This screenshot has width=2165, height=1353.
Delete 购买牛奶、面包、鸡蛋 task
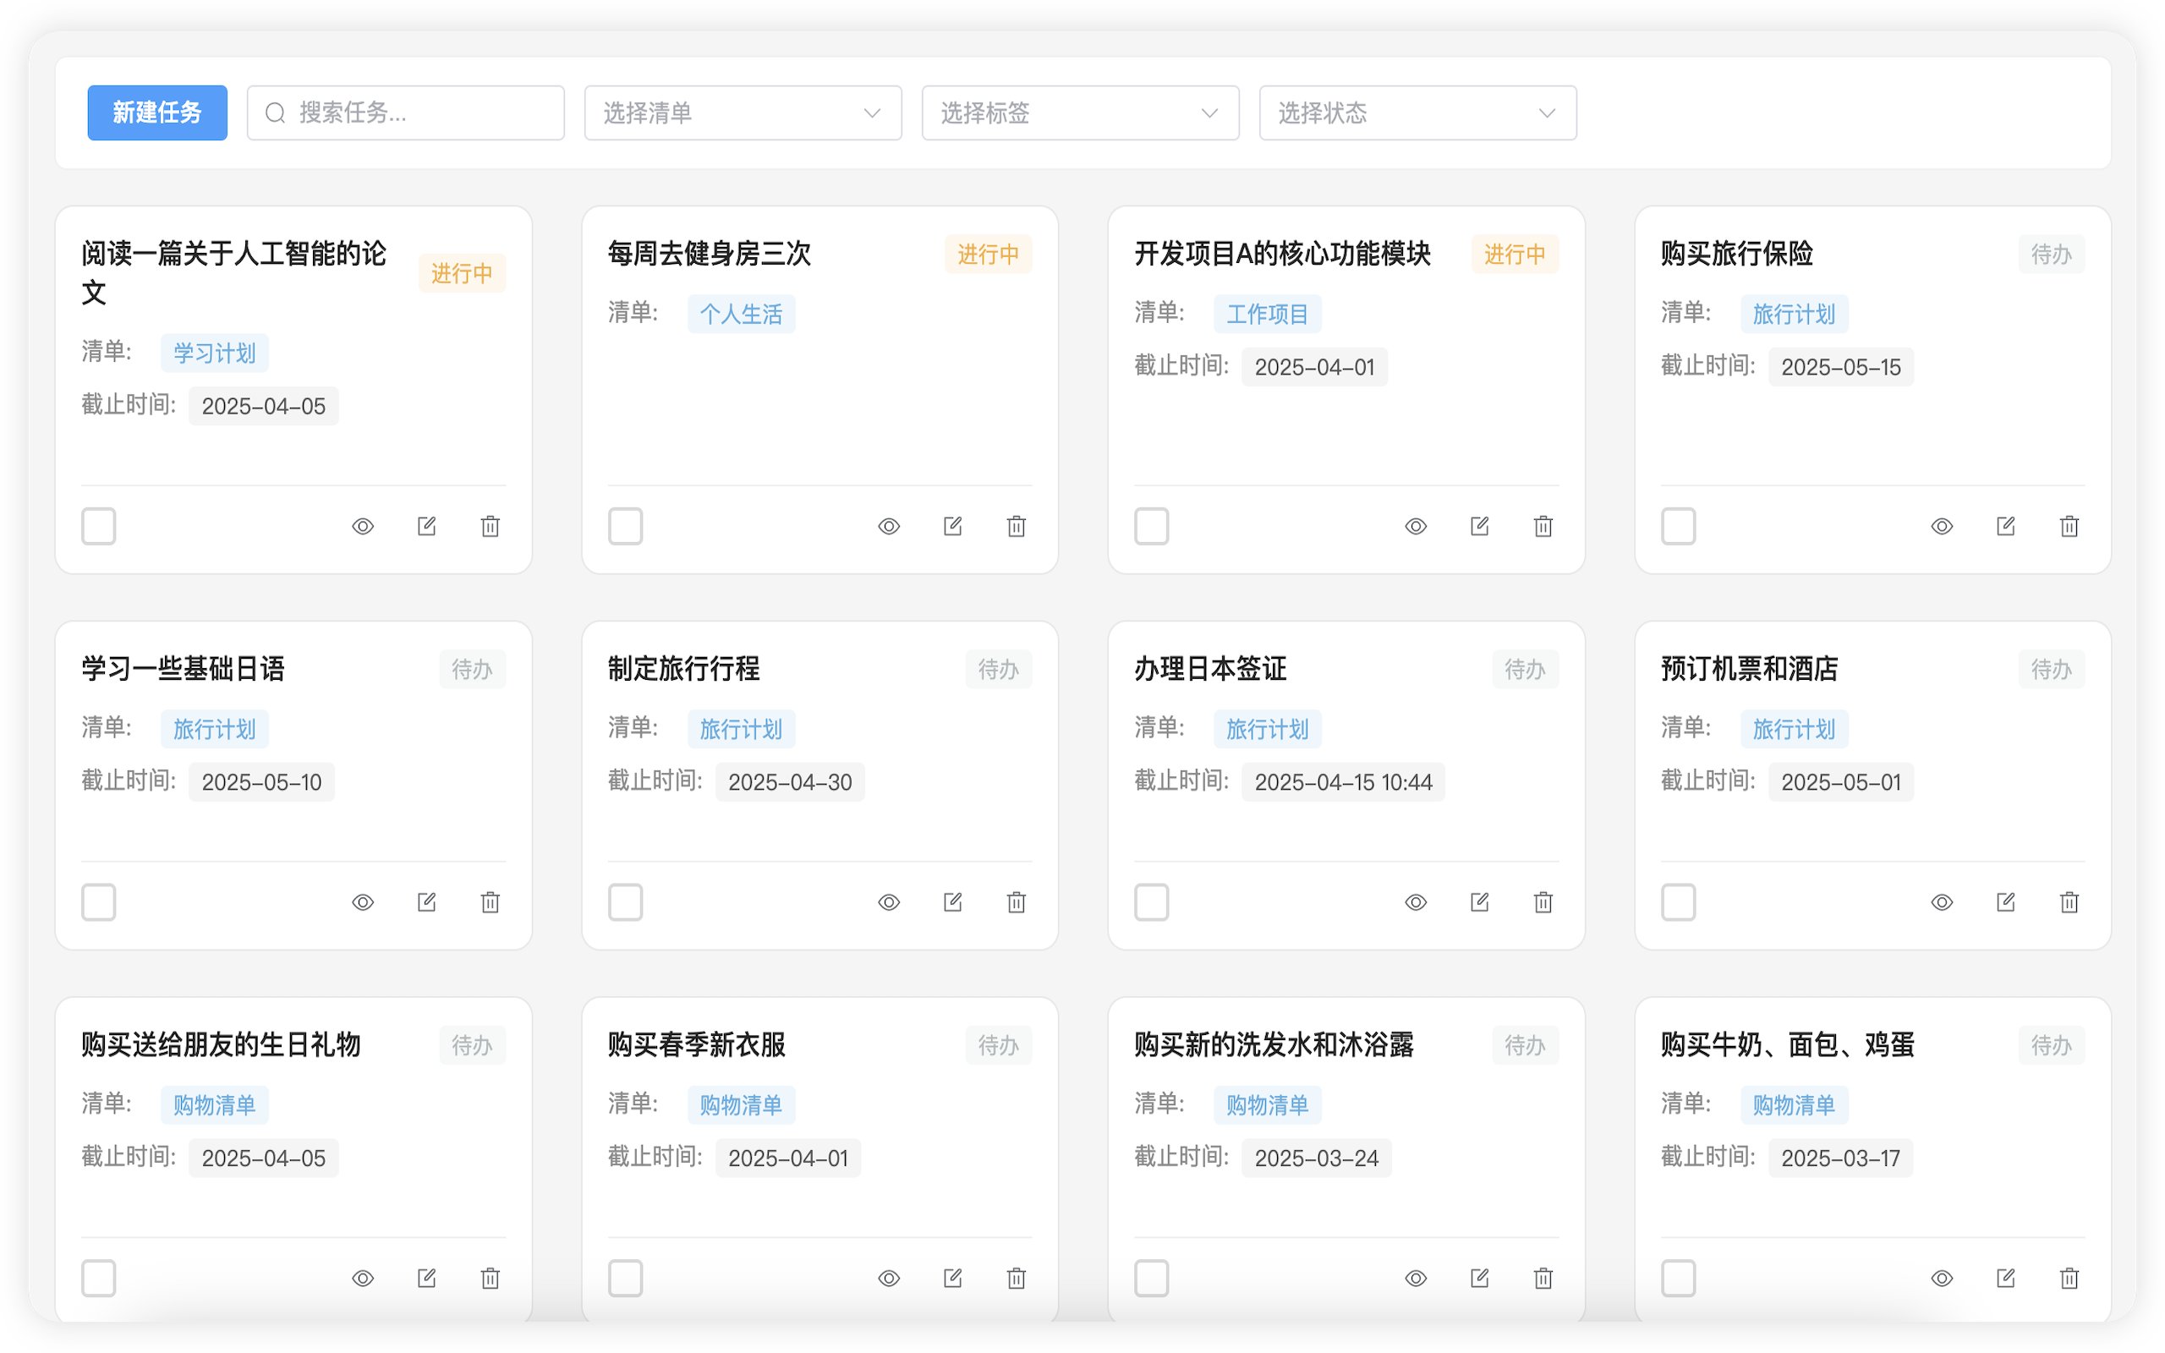2069,1278
